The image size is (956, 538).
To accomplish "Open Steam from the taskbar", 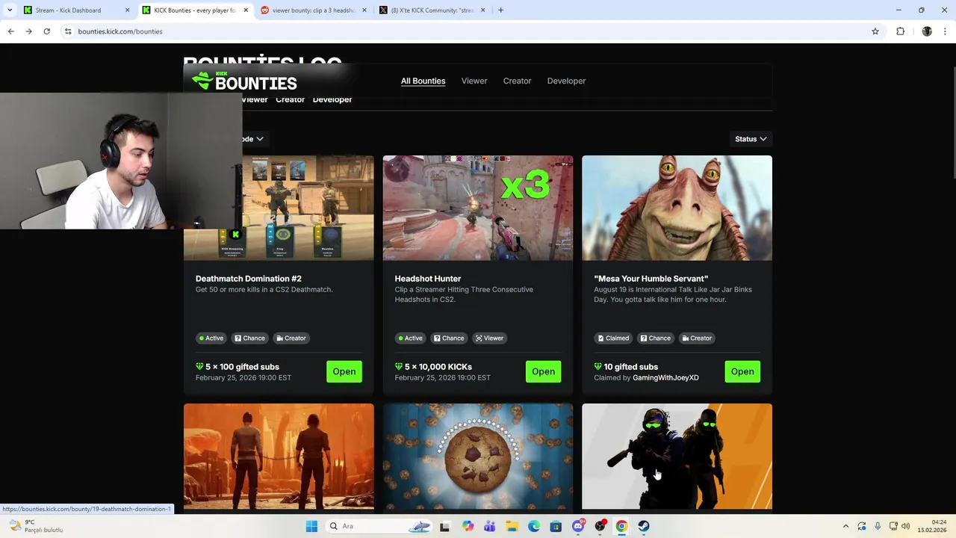I will [x=644, y=526].
